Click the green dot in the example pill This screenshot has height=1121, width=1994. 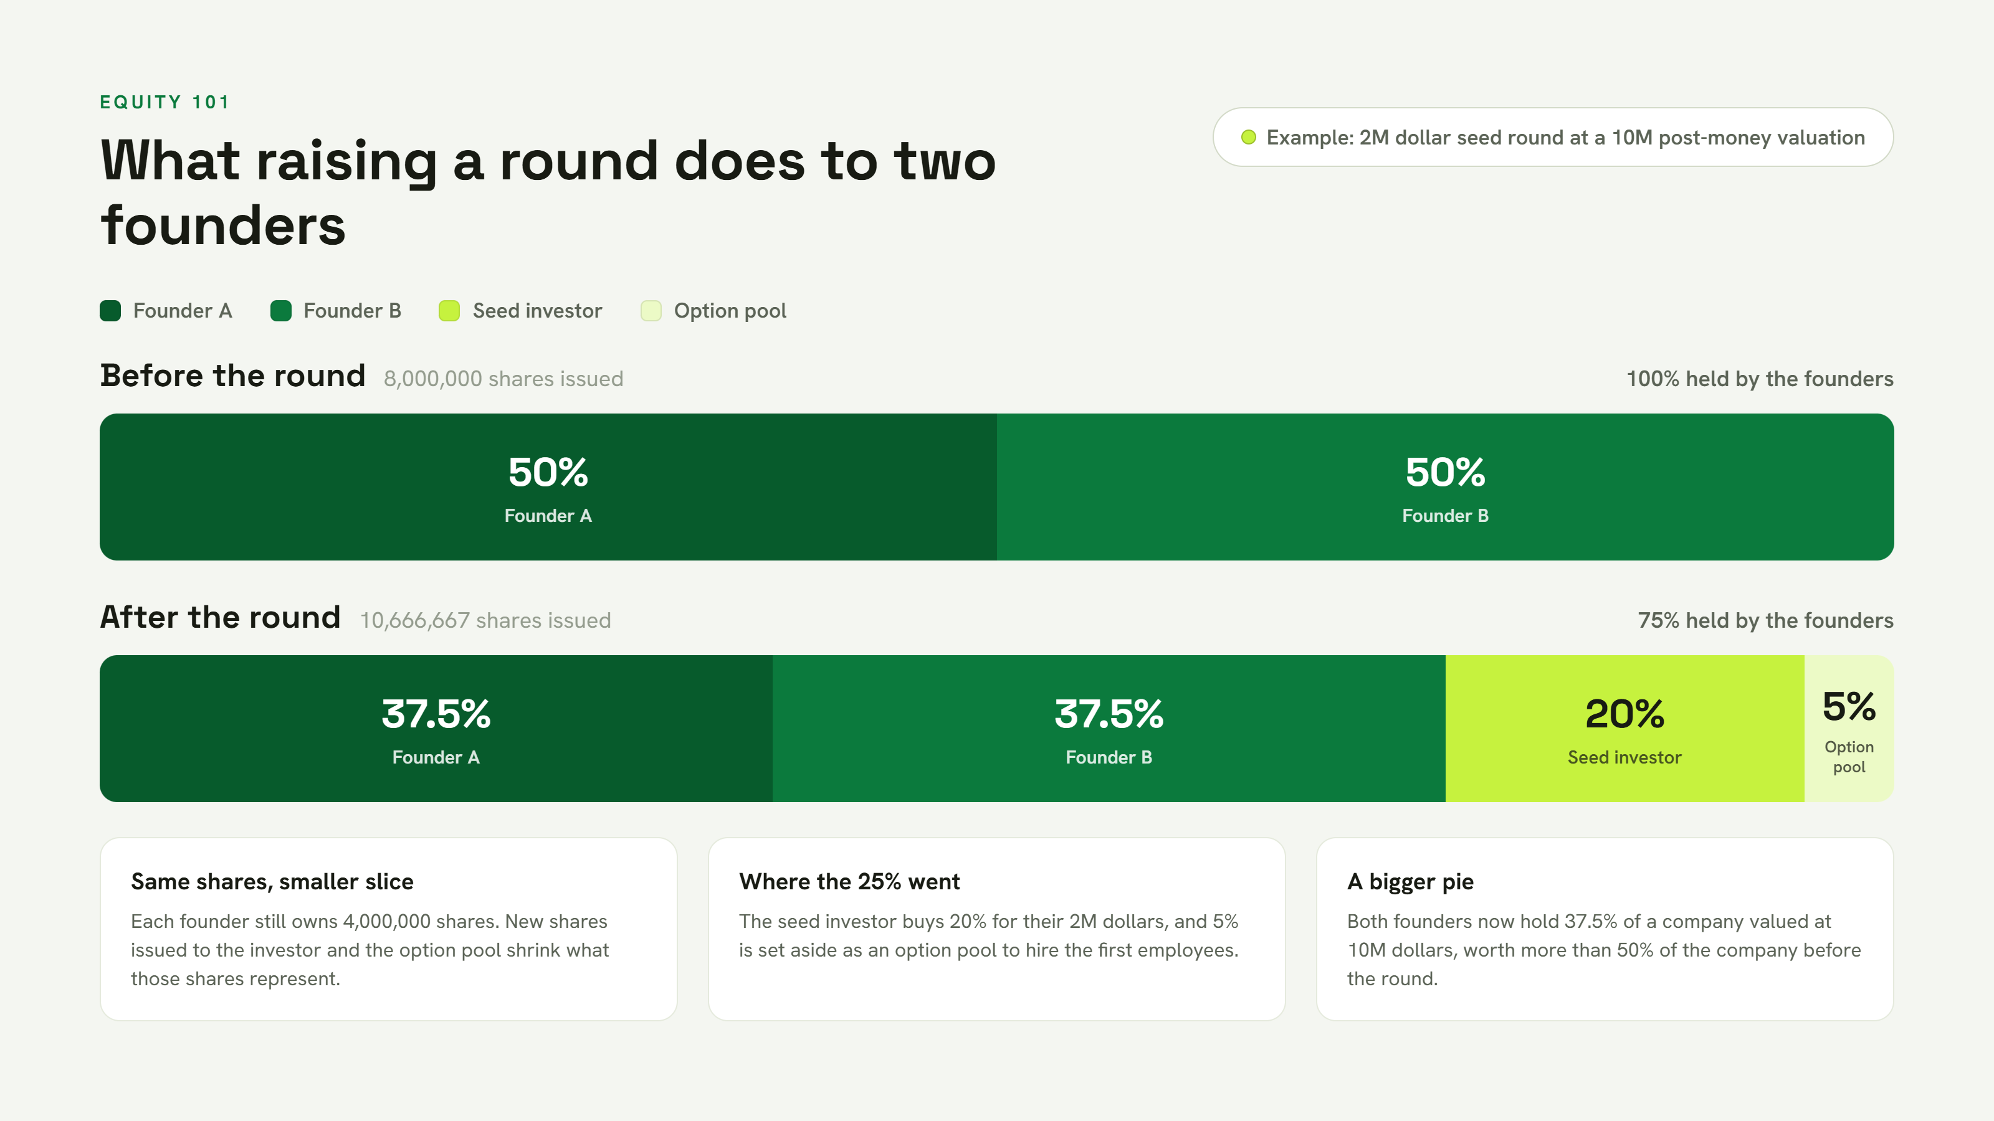[x=1247, y=138]
